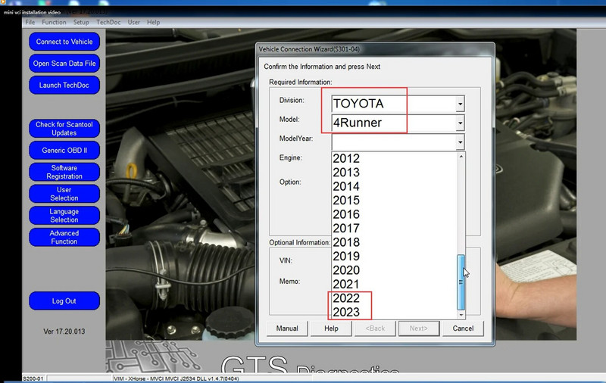Click the VIM XHorse MVCI status entry
Viewport: 606px width, 383px height.
[176, 378]
